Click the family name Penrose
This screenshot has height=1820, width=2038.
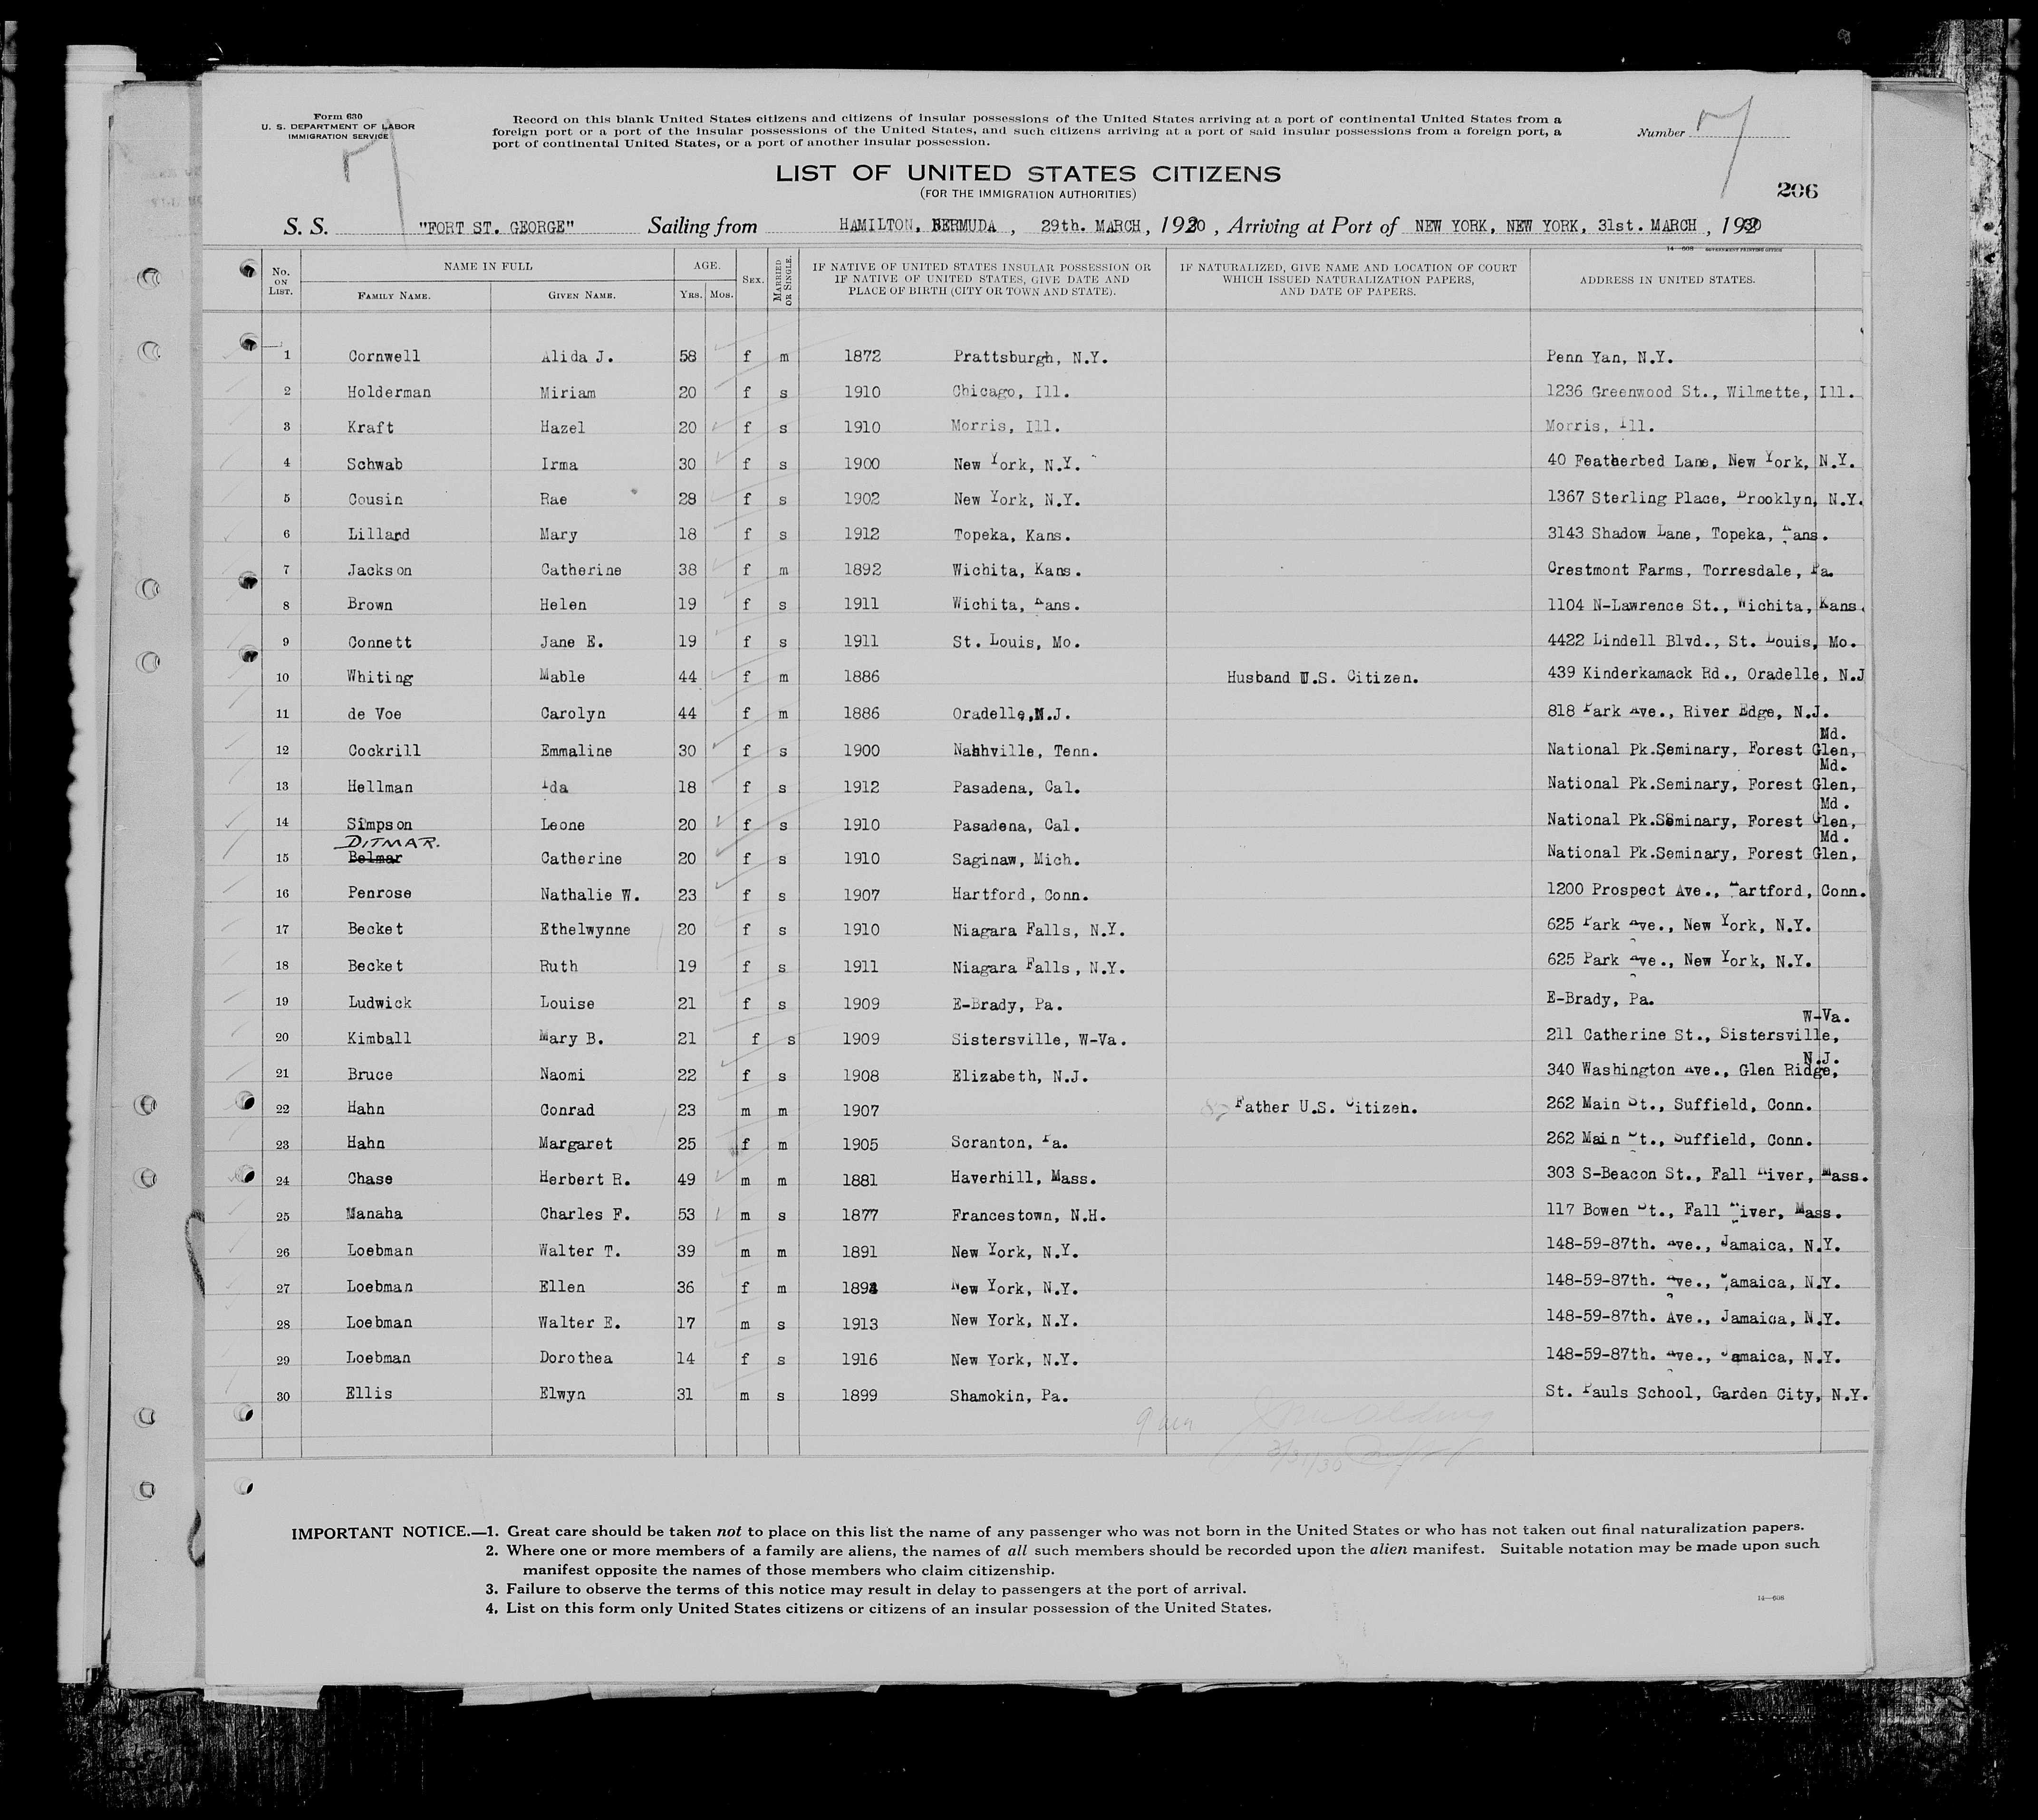click(x=379, y=893)
